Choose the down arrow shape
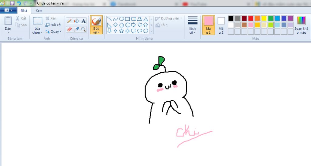 click(109, 31)
